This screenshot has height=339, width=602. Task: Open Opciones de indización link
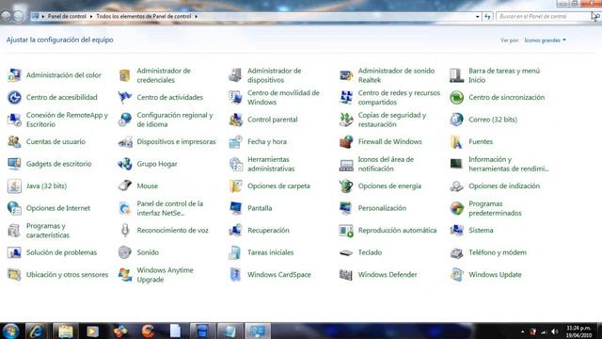coord(504,186)
